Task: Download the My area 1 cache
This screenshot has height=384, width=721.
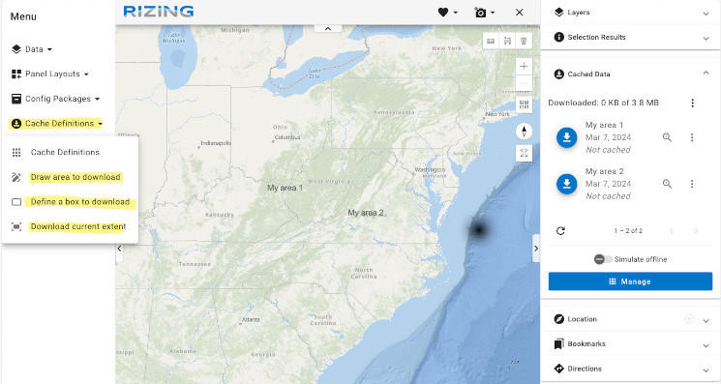Action: pyautogui.click(x=566, y=137)
